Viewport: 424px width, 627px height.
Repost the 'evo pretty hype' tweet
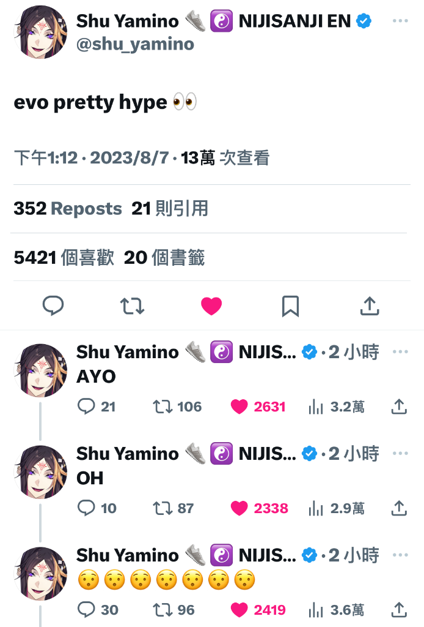pos(132,306)
